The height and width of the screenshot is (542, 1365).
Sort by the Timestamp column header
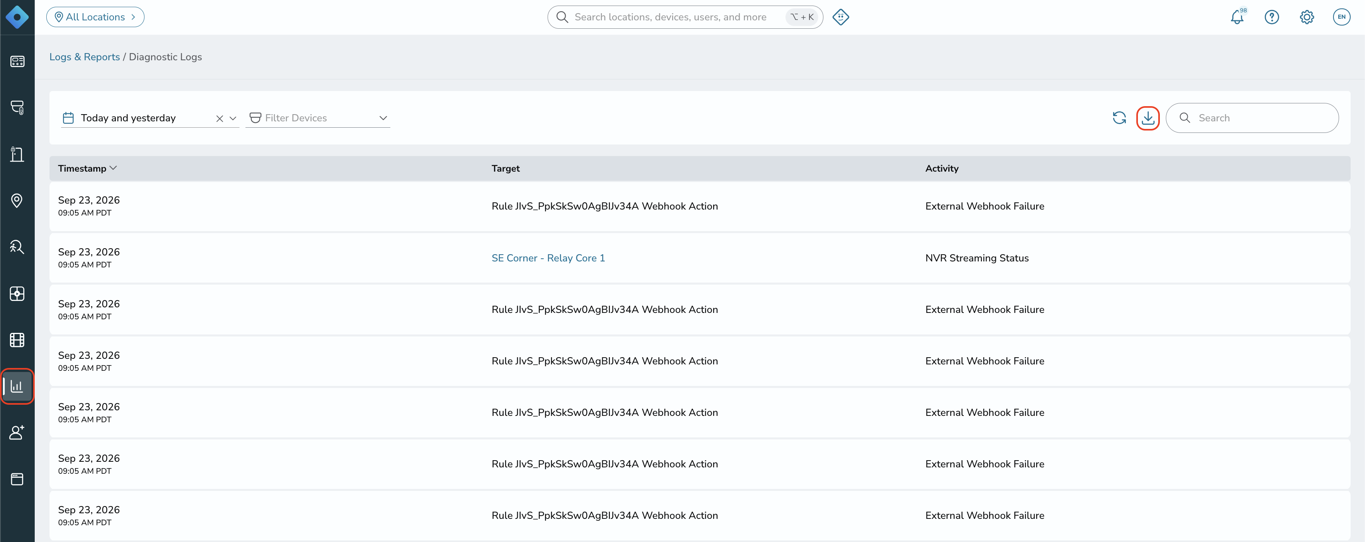tap(87, 168)
